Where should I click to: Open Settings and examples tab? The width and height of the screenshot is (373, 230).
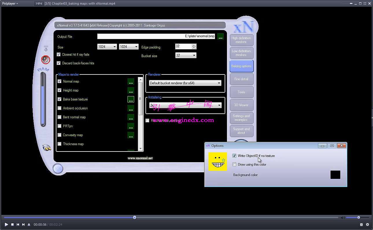pos(241,118)
